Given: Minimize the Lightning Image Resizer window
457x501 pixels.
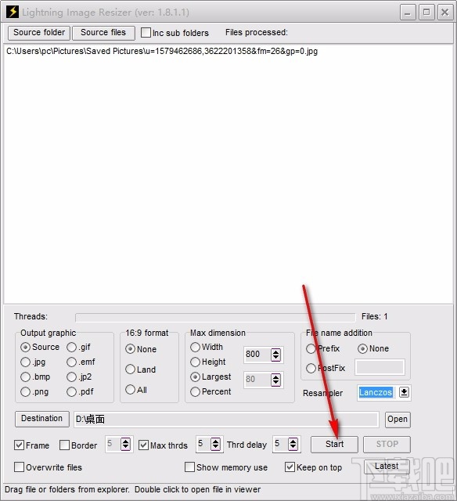Looking at the screenshot, I should (408, 13).
